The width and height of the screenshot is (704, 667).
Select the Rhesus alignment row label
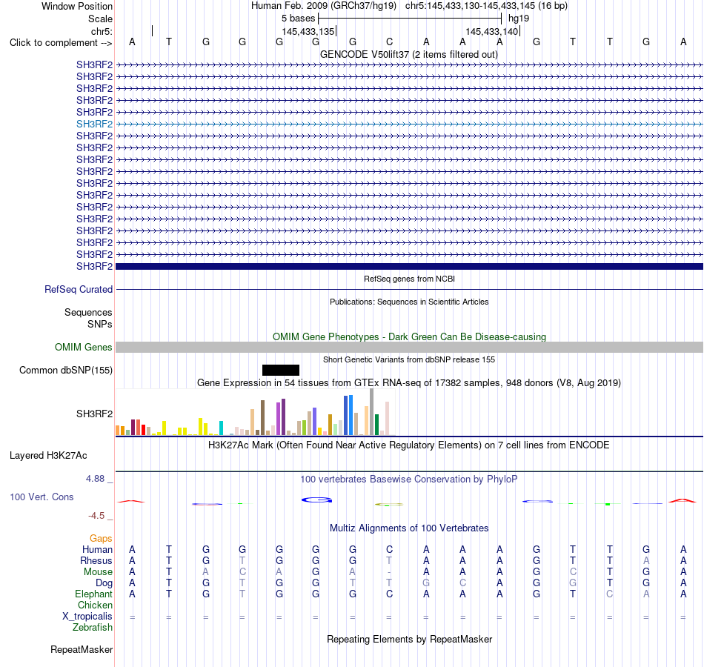point(96,561)
